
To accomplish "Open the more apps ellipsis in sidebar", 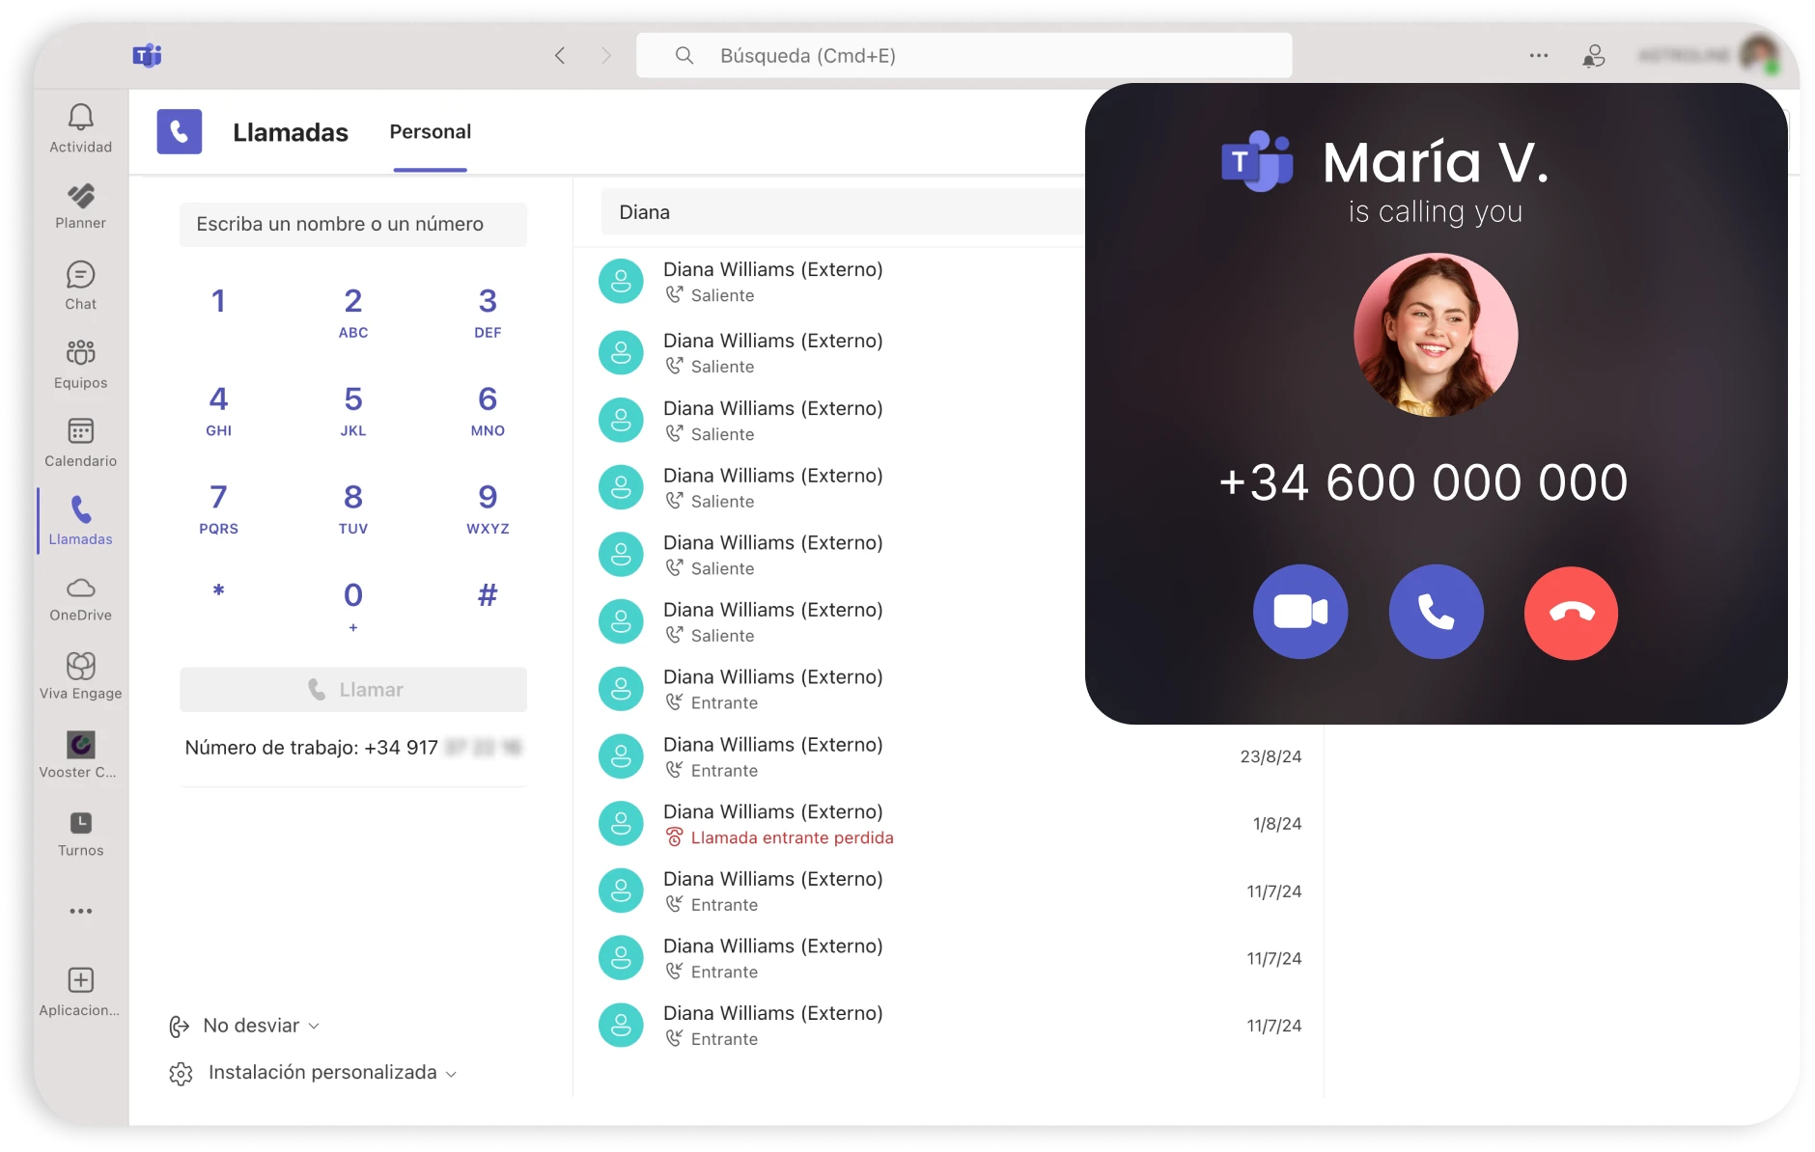I will coord(80,911).
